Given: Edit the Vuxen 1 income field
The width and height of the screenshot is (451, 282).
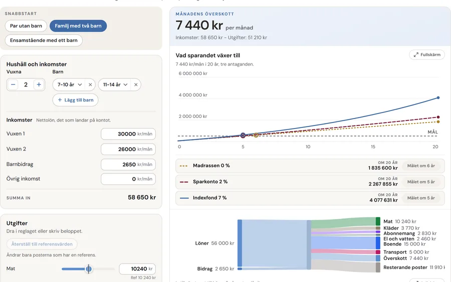Looking at the screenshot, I should click(128, 134).
